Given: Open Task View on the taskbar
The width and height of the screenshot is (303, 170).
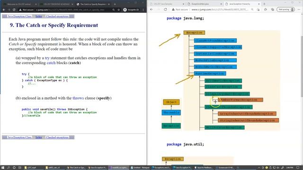Looking at the screenshot, I should pyautogui.click(x=20, y=168).
